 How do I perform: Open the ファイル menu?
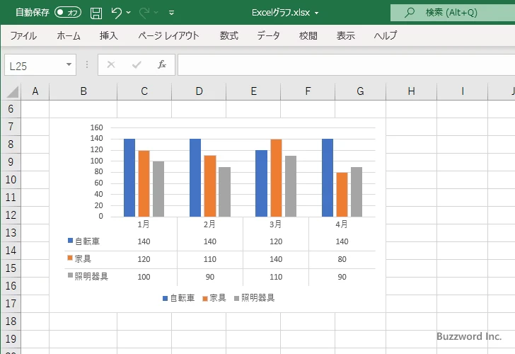pyautogui.click(x=23, y=35)
